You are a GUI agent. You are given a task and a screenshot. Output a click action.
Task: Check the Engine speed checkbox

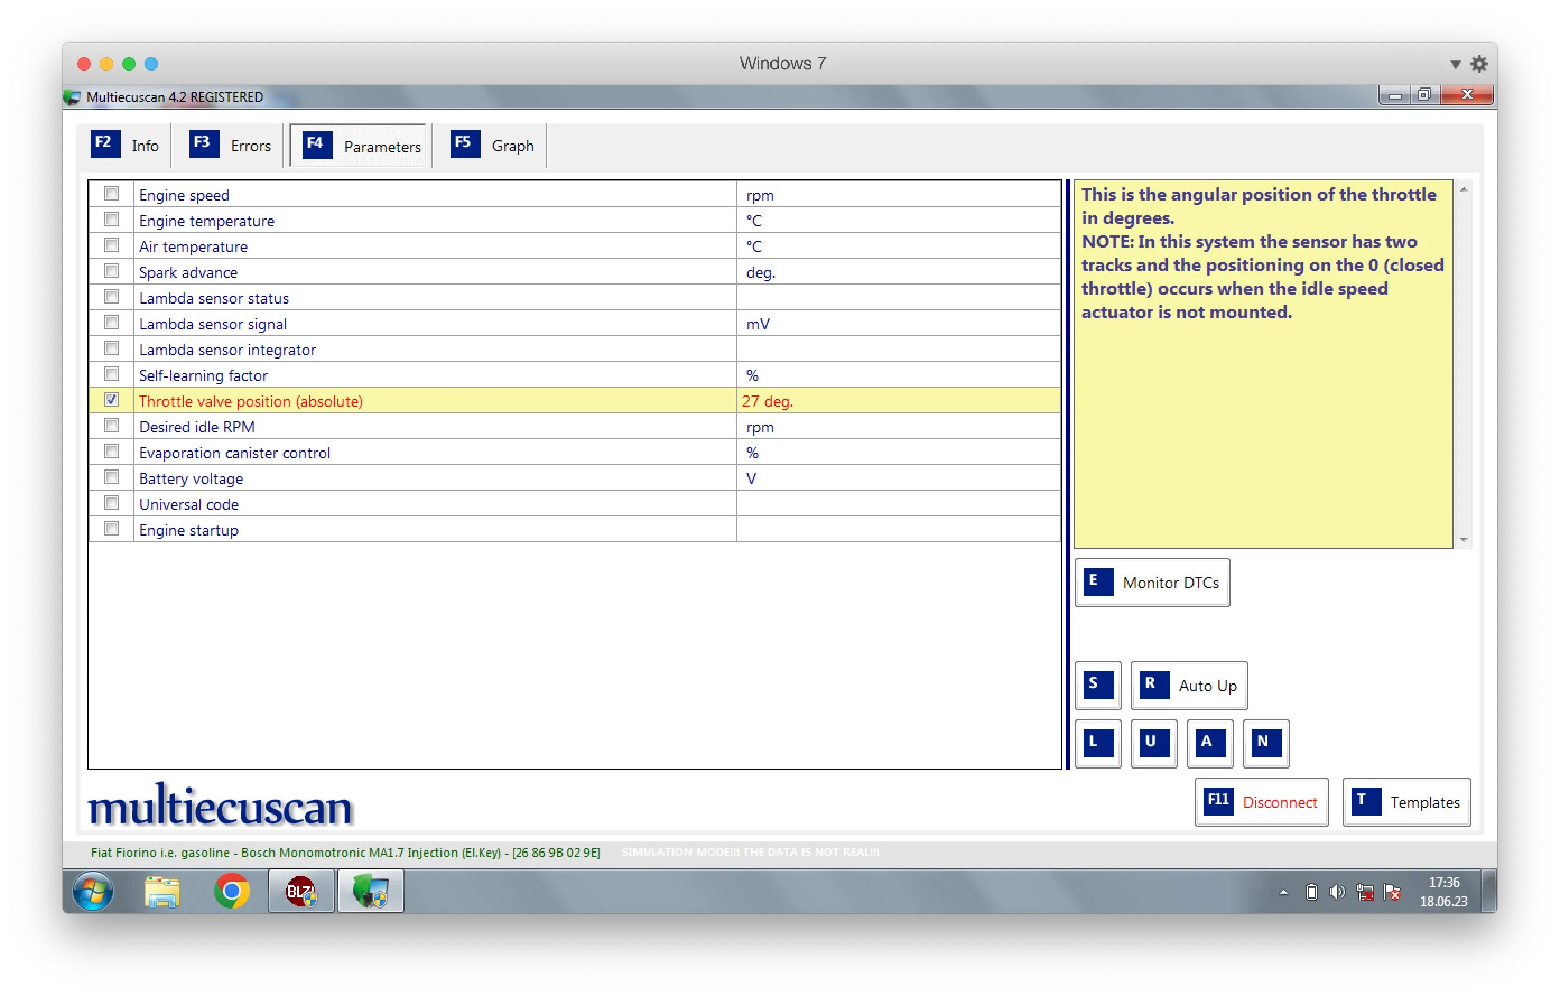coord(112,194)
